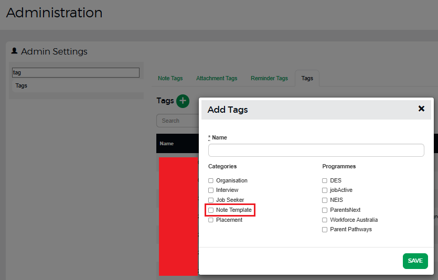The image size is (438, 280).
Task: Close the Add Tags dialog
Action: [421, 109]
